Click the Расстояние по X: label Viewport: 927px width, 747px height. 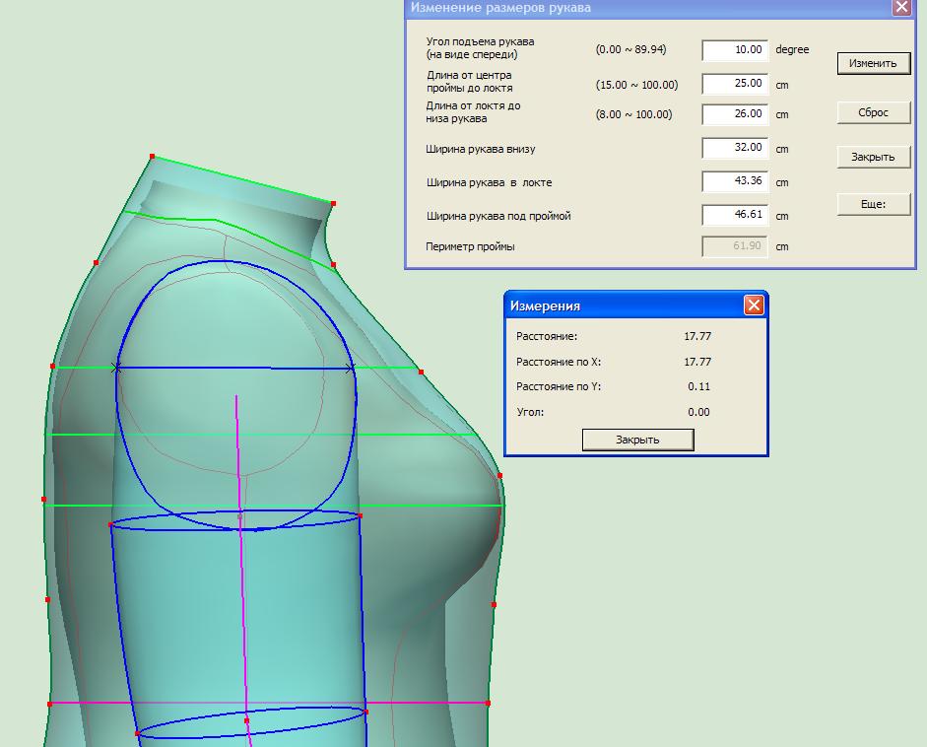559,362
